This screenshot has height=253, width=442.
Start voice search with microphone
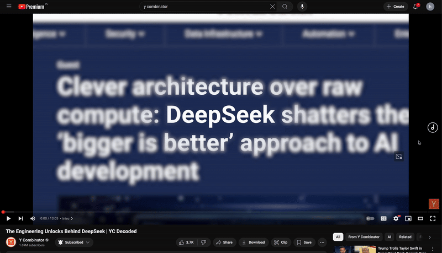click(x=302, y=7)
